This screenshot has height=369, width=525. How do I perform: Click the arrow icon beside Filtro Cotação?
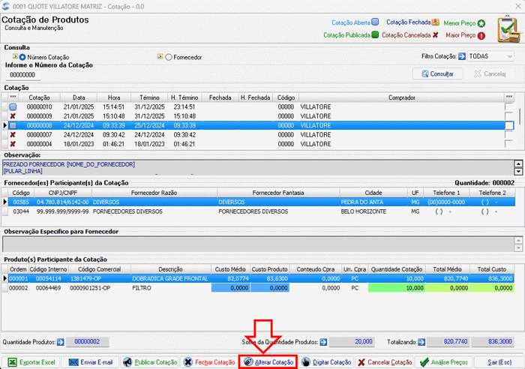coord(462,56)
